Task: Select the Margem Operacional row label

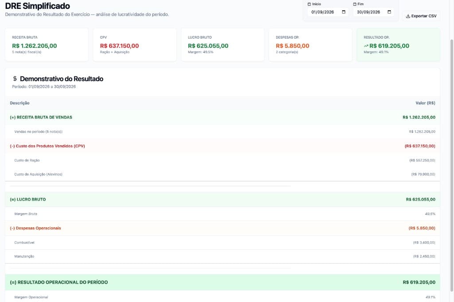Action: pyautogui.click(x=31, y=297)
